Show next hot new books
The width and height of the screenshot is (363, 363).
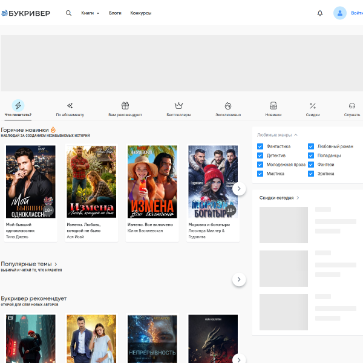click(239, 189)
